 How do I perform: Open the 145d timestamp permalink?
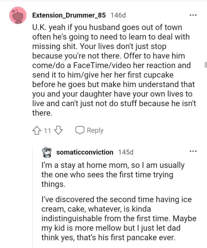[x=126, y=152]
